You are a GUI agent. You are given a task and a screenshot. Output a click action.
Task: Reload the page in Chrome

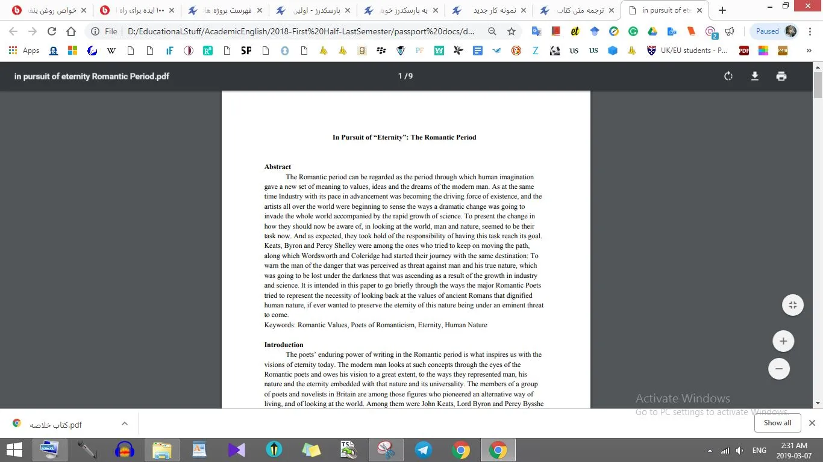click(x=52, y=31)
